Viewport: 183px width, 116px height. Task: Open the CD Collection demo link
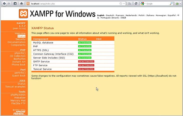click(x=18, y=56)
